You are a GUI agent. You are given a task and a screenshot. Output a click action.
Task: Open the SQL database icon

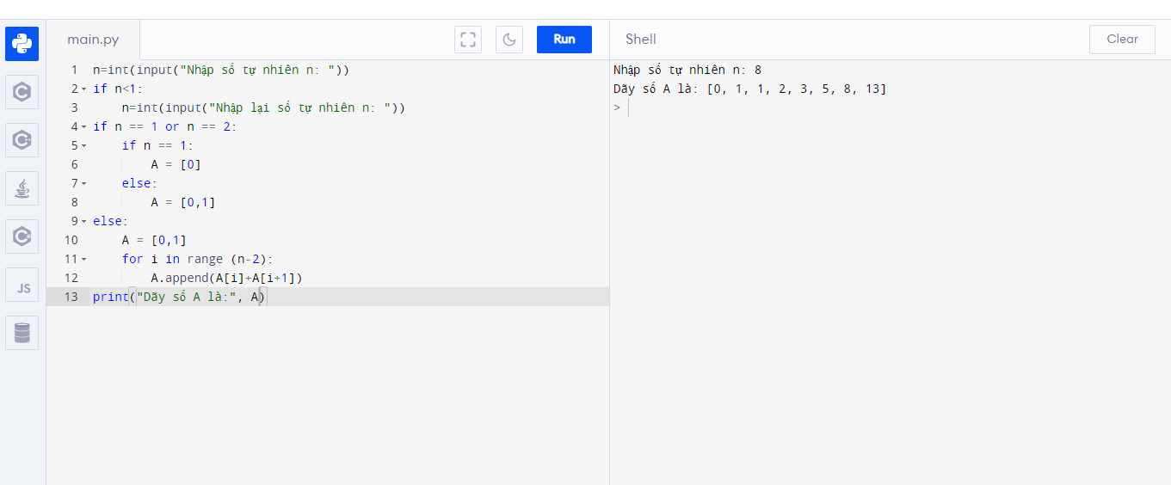click(22, 333)
